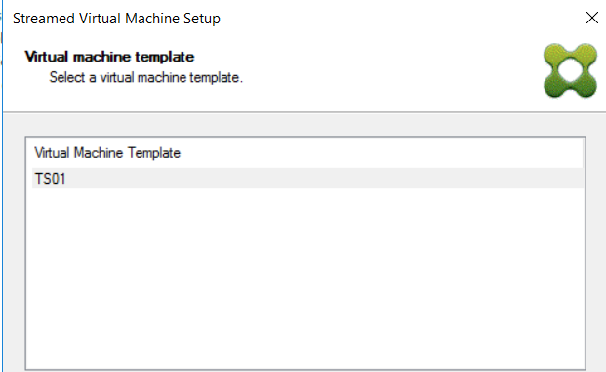
Task: Click the bold Virtual machine template heading
Action: [109, 57]
